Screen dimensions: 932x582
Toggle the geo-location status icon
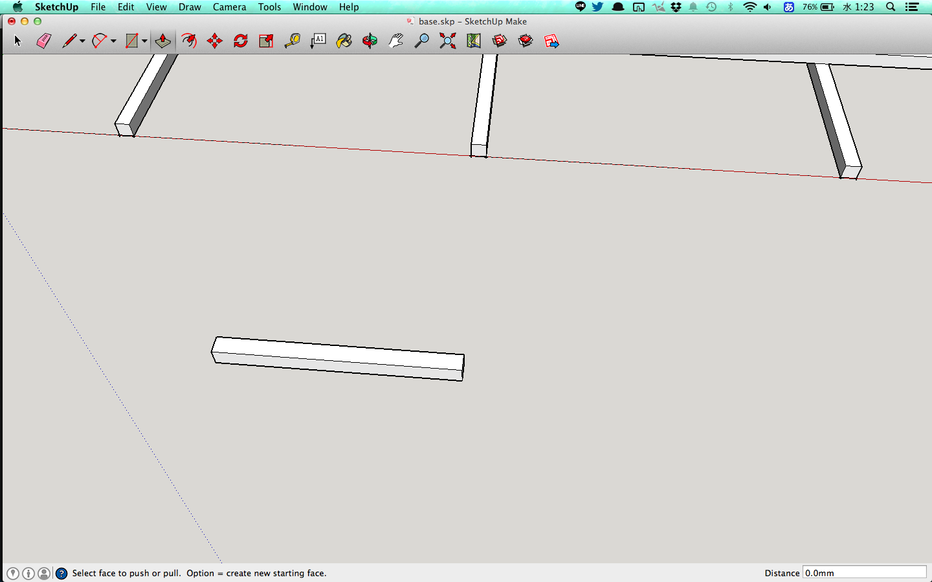pyautogui.click(x=13, y=574)
